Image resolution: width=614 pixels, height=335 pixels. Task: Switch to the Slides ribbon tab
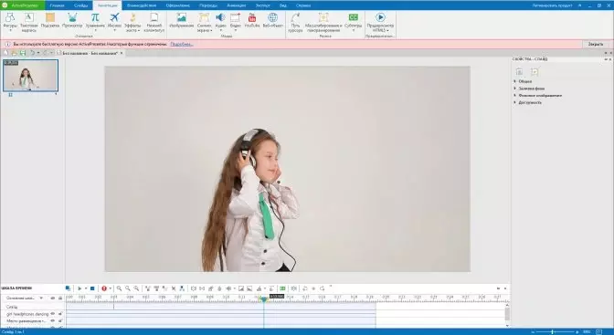[x=81, y=5]
